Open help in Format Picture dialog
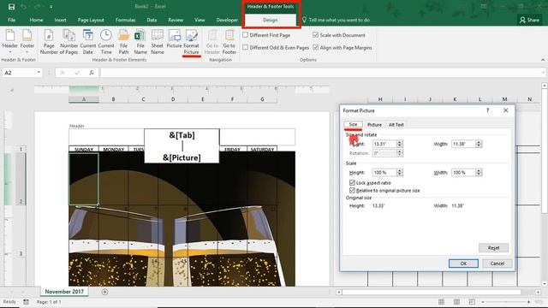Viewport: 548px width, 308px height. 487,110
